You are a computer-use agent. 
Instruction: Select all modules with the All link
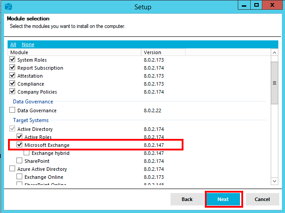click(13, 44)
